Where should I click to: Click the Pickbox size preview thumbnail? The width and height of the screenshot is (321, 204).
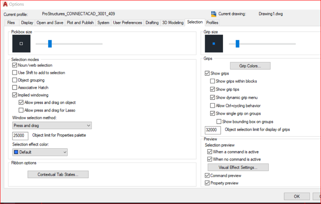[21, 43]
